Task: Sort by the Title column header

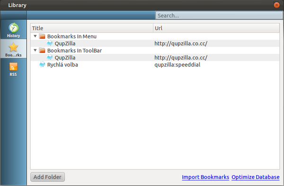Action: [92, 28]
